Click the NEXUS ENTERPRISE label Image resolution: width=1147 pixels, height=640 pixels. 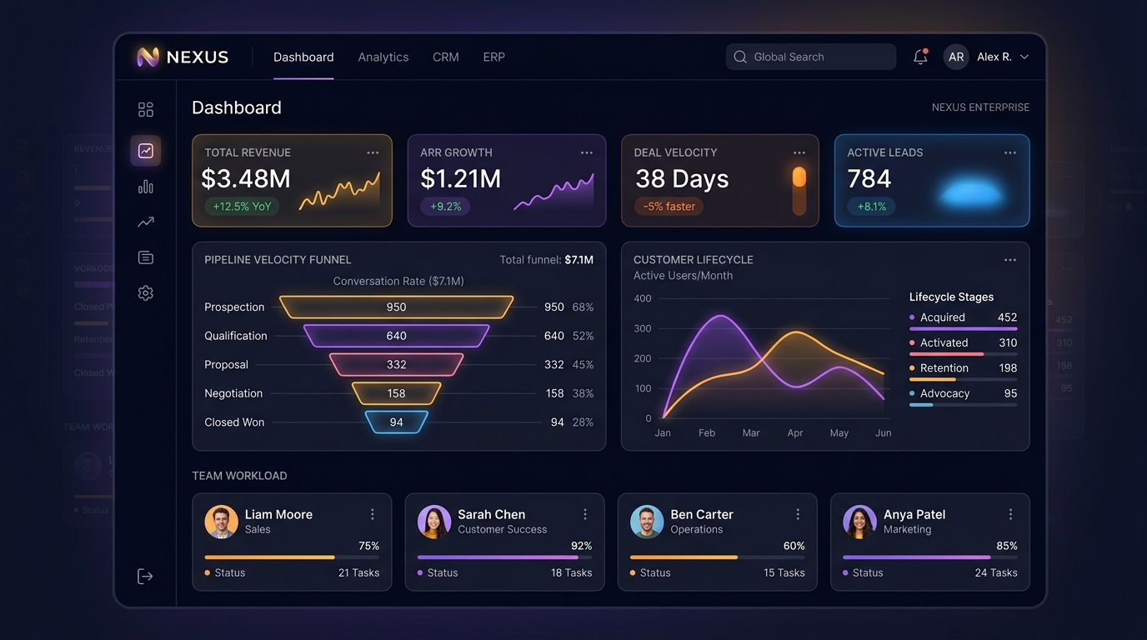[980, 107]
